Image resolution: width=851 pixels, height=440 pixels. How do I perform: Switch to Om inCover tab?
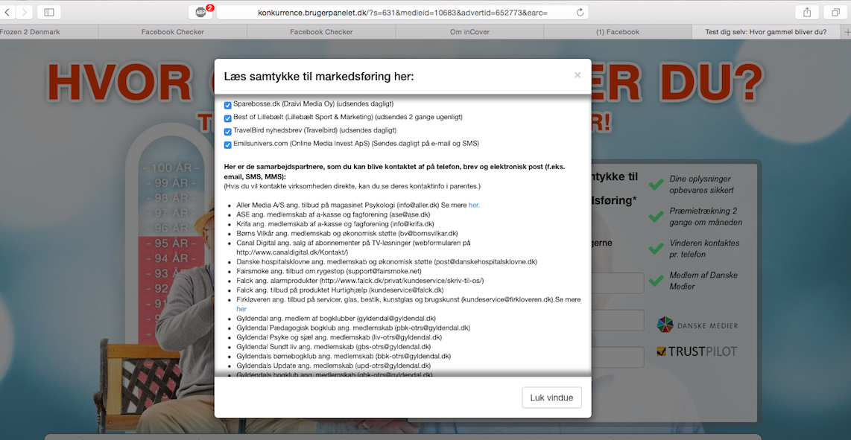coord(470,32)
